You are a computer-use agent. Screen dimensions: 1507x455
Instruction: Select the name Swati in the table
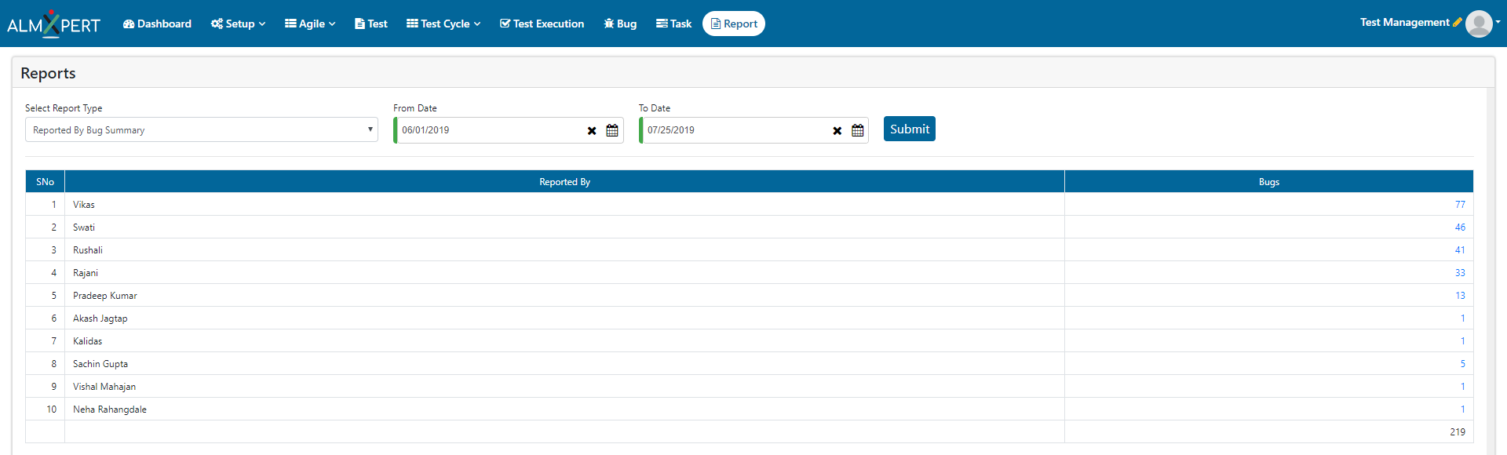pyautogui.click(x=84, y=227)
